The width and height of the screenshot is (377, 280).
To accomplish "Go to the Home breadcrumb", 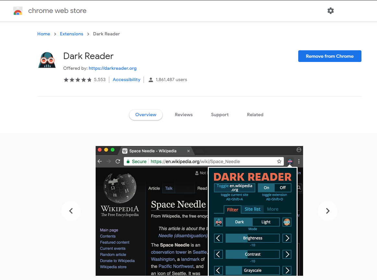I will pyautogui.click(x=43, y=34).
